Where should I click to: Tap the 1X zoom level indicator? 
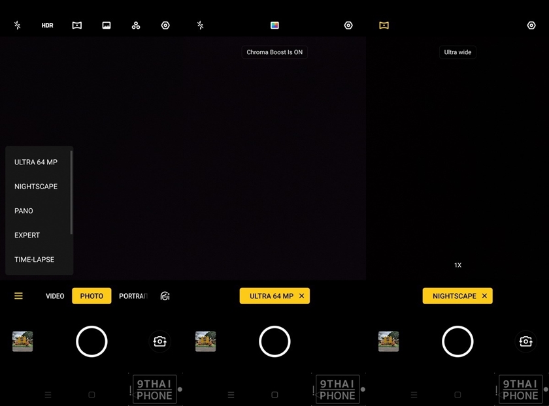[457, 266]
